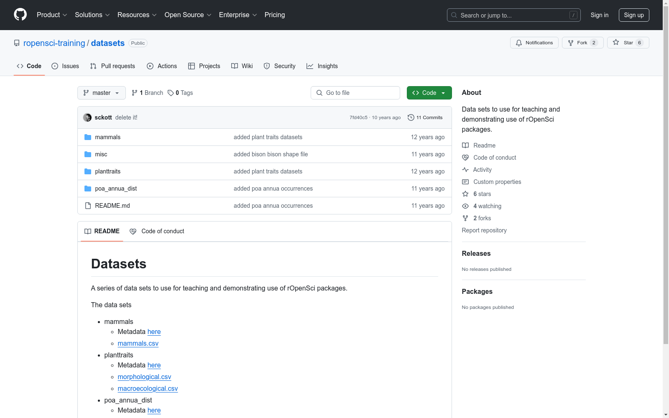Fork the datasets repository
This screenshot has height=418, width=669.
click(x=582, y=43)
